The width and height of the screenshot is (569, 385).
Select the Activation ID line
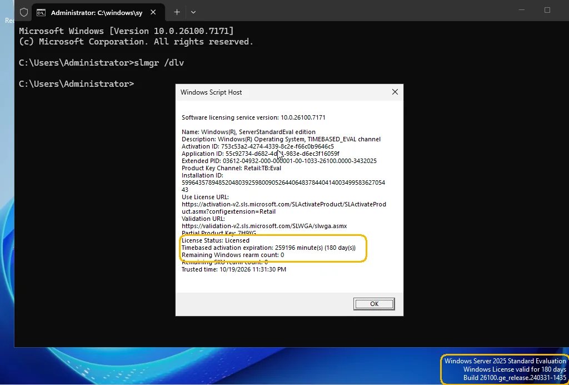258,146
